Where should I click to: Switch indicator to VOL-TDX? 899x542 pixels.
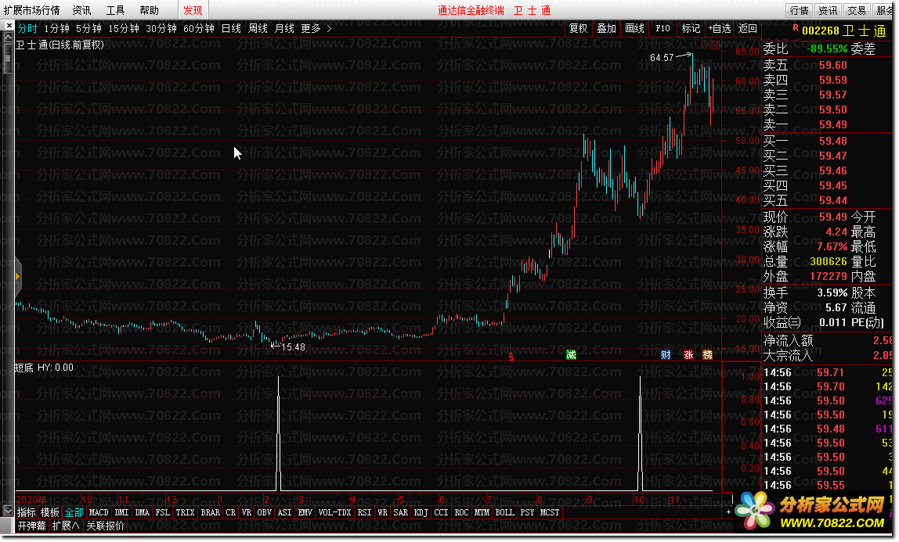coord(335,512)
